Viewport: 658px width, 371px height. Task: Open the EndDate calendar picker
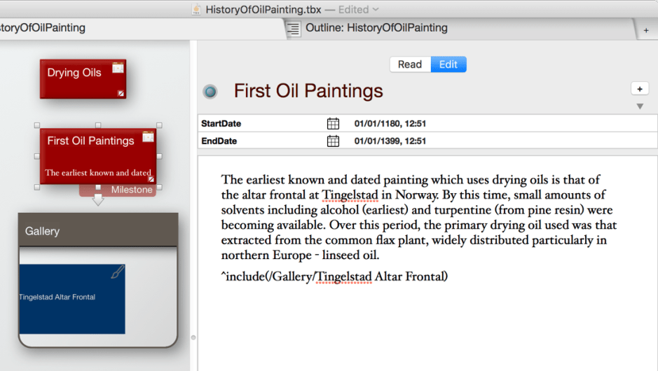click(333, 141)
